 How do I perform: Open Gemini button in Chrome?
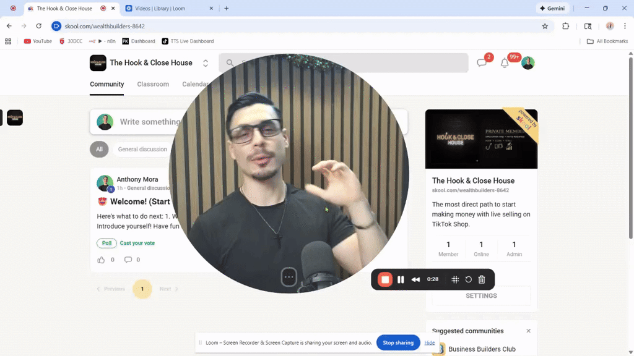pos(552,8)
